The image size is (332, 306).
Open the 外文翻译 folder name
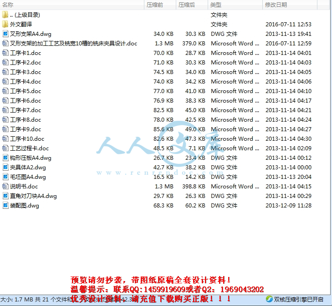pos(21,24)
